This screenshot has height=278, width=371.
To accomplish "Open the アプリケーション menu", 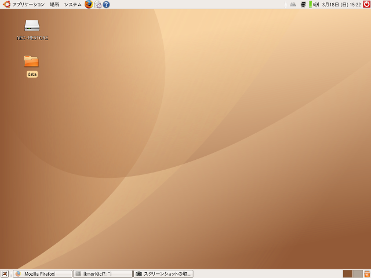I will (x=28, y=5).
